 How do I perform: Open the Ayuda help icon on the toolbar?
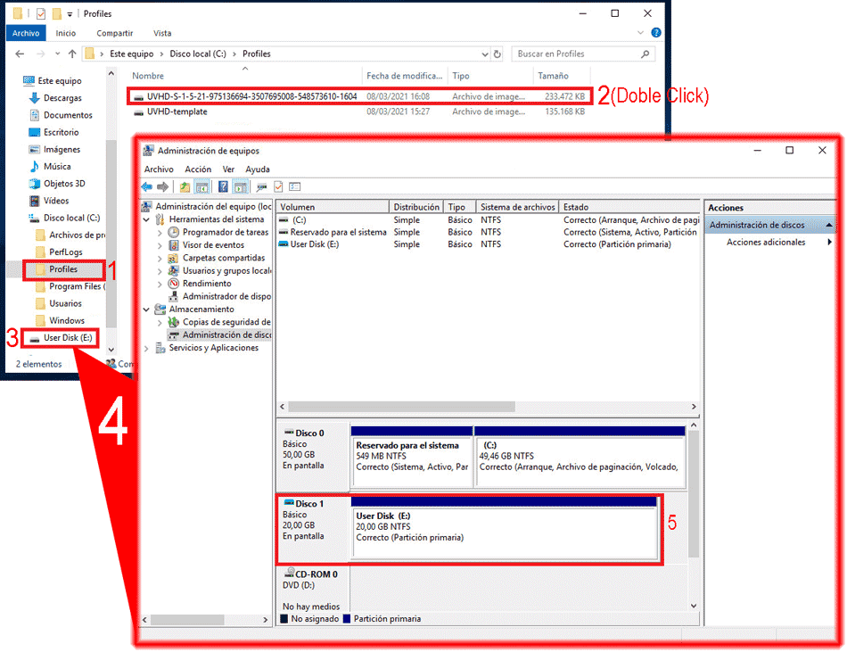coord(222,186)
